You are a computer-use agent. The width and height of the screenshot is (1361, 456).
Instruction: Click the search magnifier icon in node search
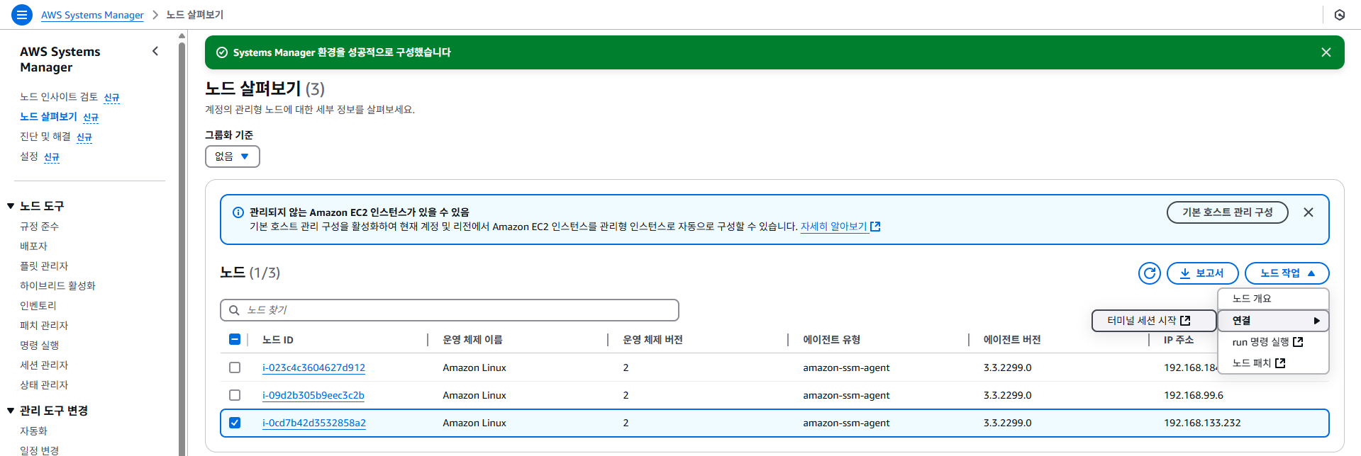pyautogui.click(x=234, y=310)
